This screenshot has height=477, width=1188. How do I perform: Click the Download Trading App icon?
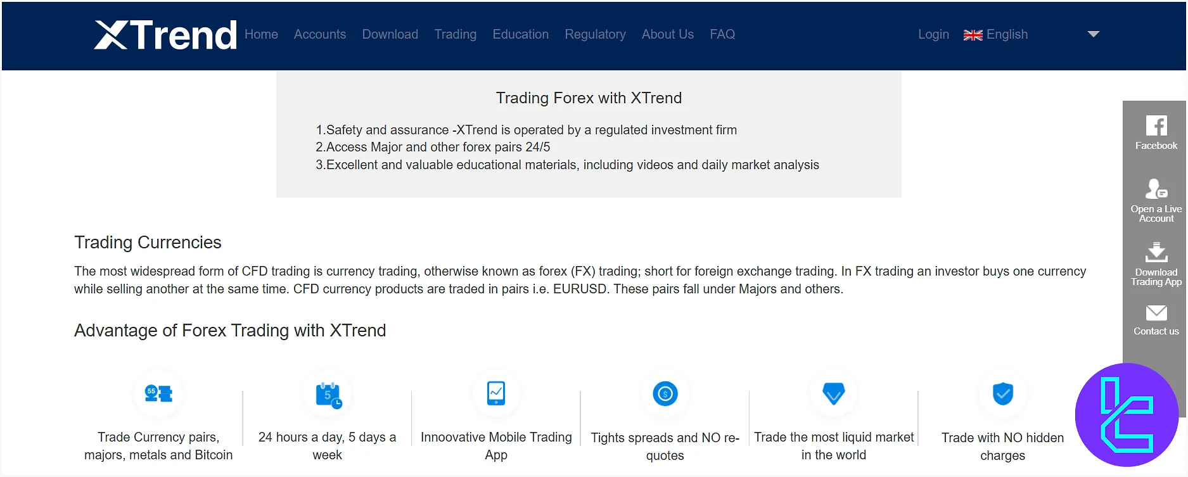click(x=1156, y=252)
